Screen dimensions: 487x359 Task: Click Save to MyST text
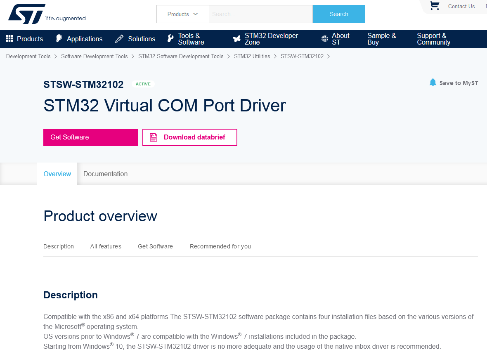[459, 83]
